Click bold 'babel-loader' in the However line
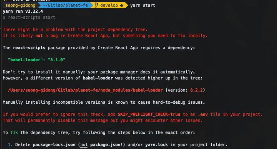 point(98,78)
